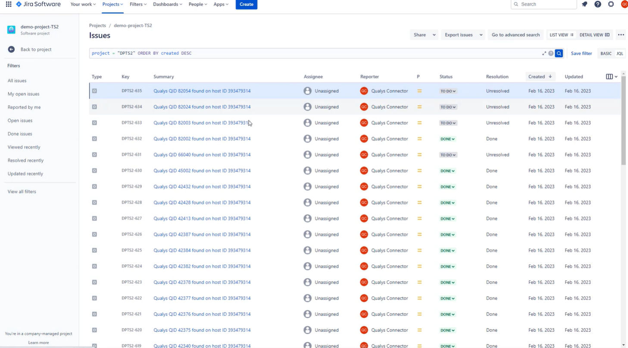Image resolution: width=628 pixels, height=348 pixels.
Task: Click inside the JQL query input field
Action: click(302, 53)
